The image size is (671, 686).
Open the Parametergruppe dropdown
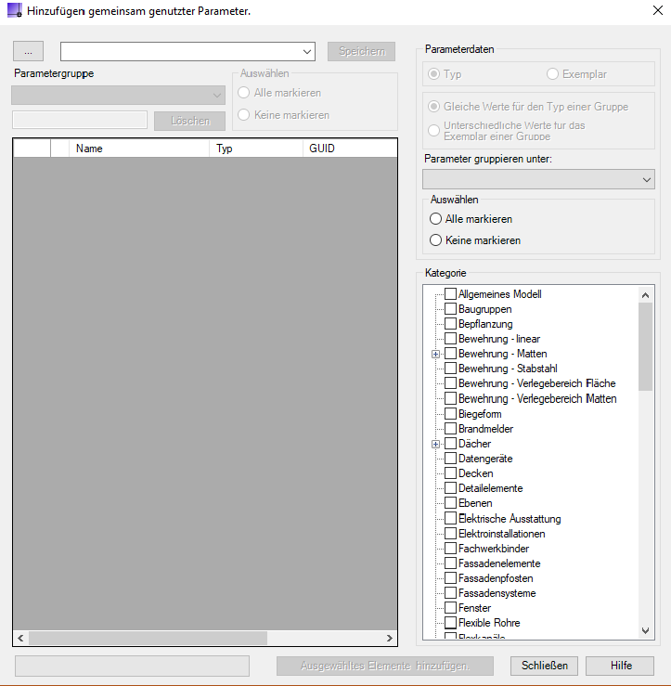point(118,95)
